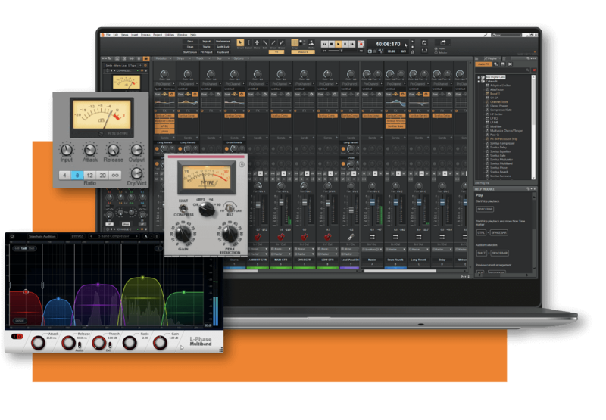The width and height of the screenshot is (606, 420).
Task: Open the Edit menu in the menu bar
Action: (x=117, y=34)
